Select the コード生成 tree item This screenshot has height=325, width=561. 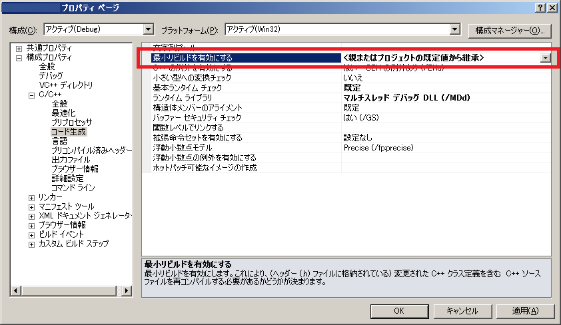[x=69, y=132]
